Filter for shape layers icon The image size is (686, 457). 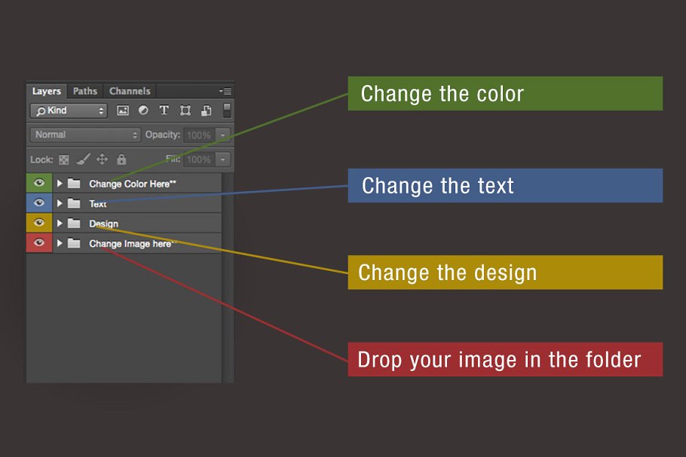point(185,111)
